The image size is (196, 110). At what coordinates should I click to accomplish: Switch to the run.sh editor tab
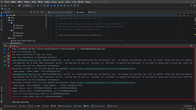tap(93, 12)
